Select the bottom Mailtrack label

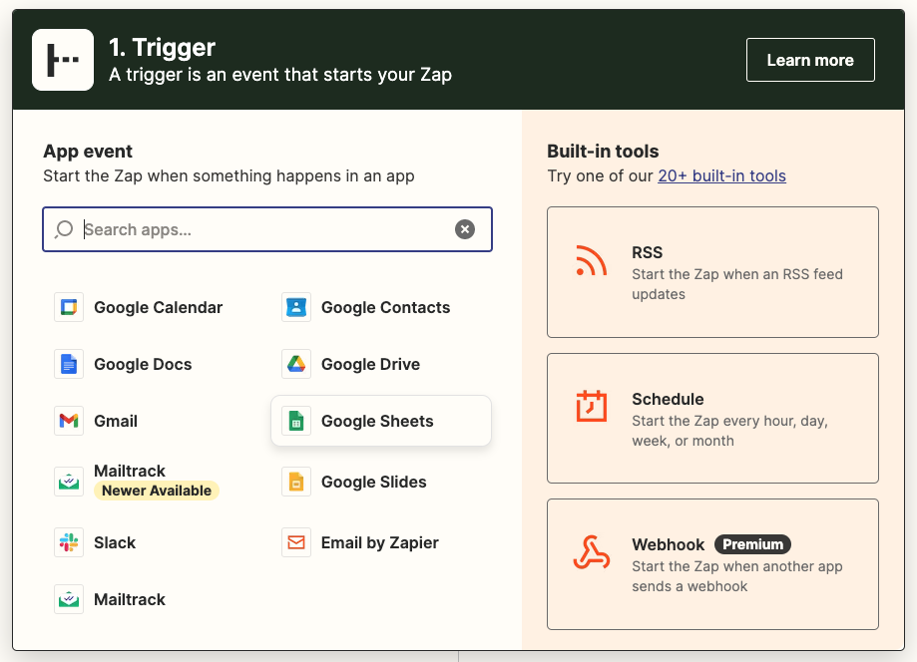[x=130, y=599]
